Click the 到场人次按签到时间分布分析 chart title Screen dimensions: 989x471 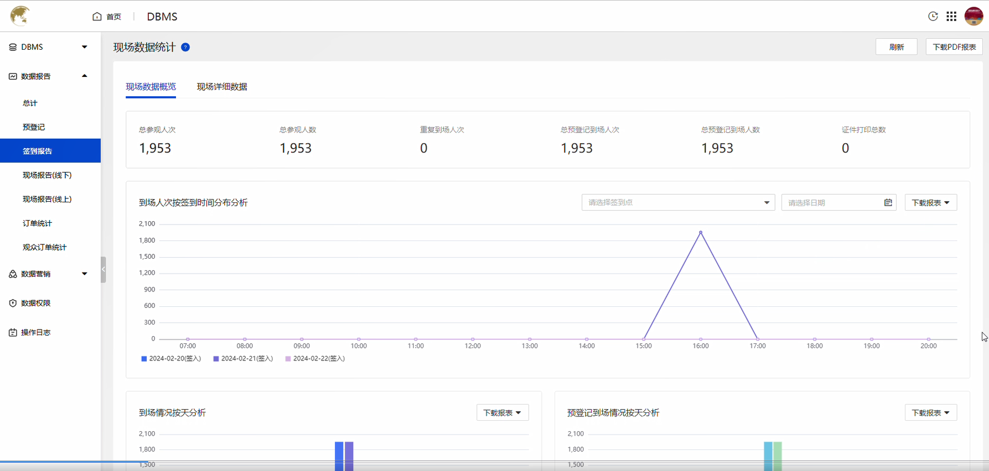coord(193,202)
